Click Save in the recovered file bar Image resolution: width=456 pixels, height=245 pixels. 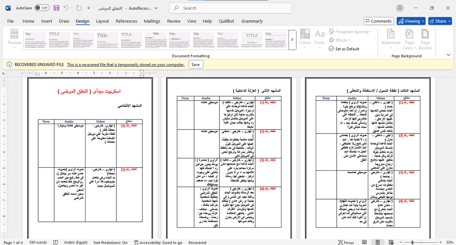pos(195,64)
